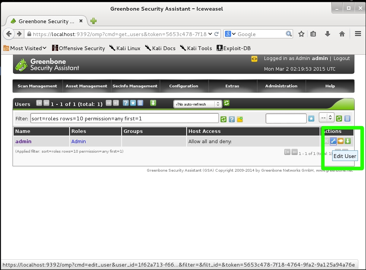The height and width of the screenshot is (270, 366).
Task: Click the greyed-out delete icon for admin
Action: click(326, 141)
